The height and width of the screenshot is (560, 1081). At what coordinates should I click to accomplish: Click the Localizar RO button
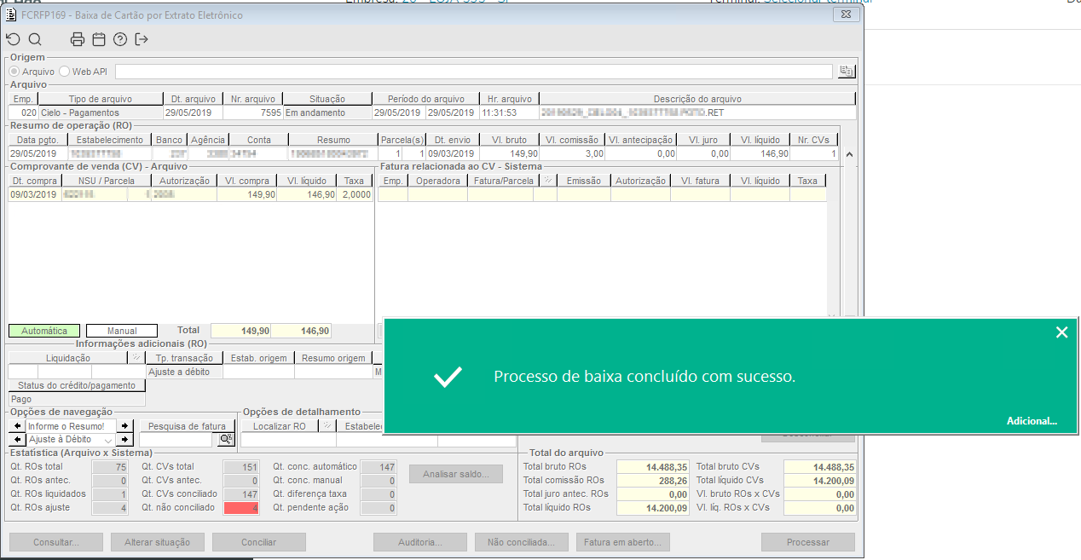280,425
